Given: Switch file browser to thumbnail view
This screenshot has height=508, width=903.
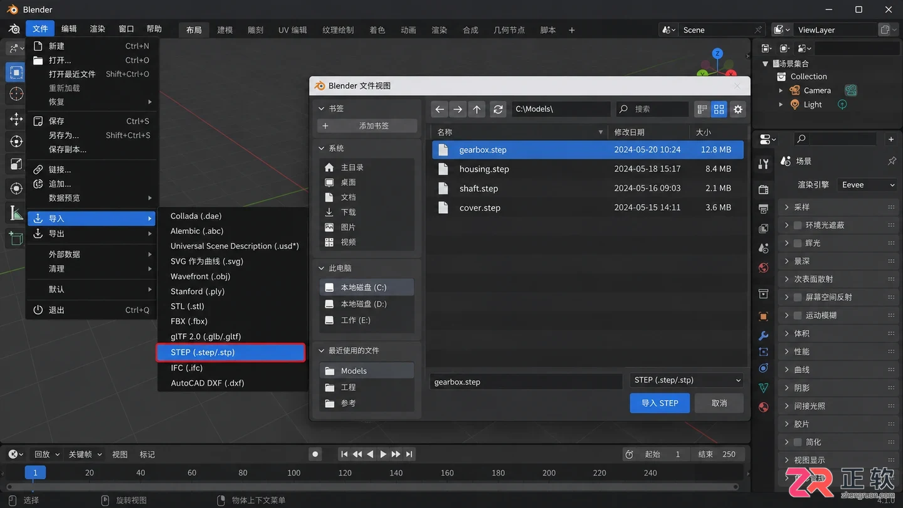Looking at the screenshot, I should click(719, 109).
